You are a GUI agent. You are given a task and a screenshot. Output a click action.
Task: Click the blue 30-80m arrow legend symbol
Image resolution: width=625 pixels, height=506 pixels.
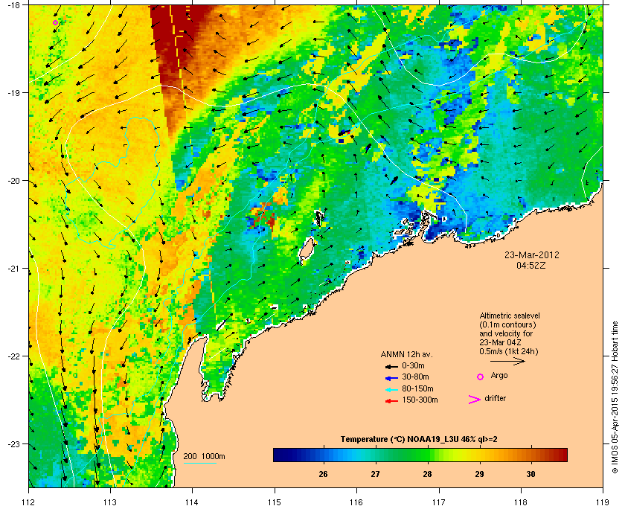tap(391, 377)
